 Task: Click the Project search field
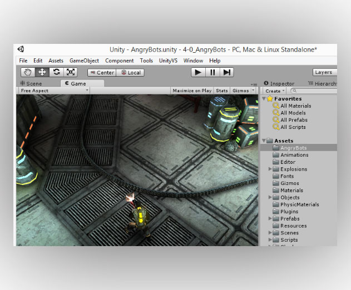(x=314, y=91)
